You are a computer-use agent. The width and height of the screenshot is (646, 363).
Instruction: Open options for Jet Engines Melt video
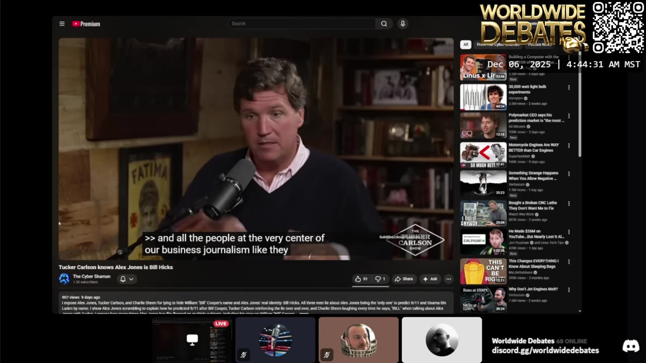pos(569,290)
